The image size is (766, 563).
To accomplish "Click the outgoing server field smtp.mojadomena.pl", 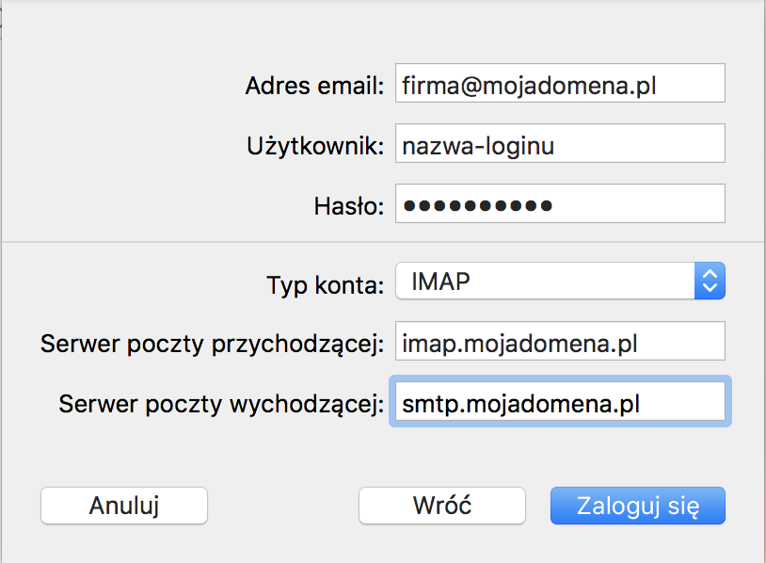I will (x=560, y=401).
